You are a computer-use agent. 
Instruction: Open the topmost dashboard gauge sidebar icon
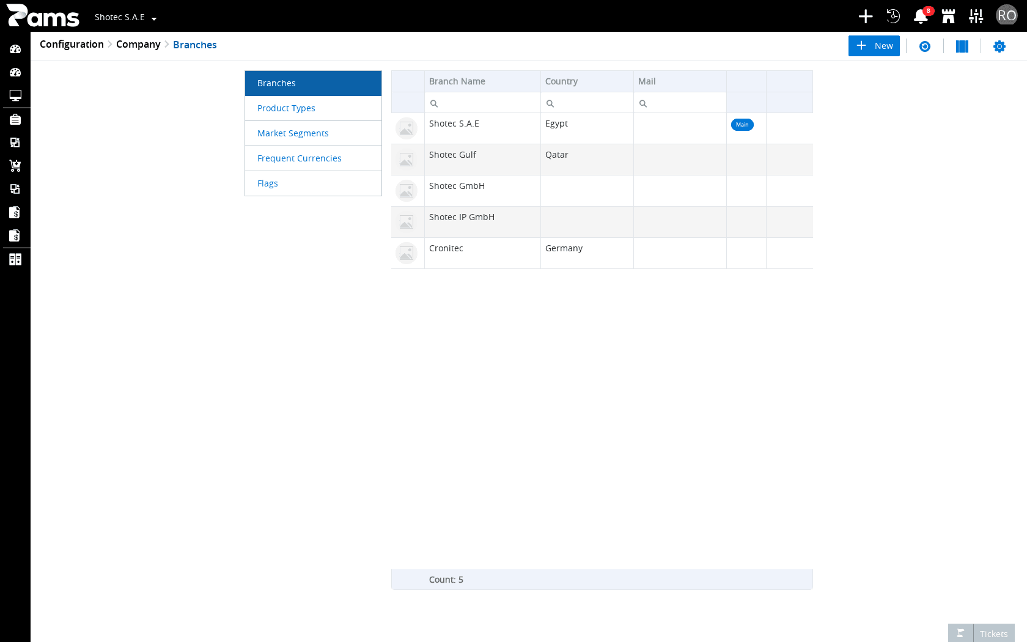15,49
